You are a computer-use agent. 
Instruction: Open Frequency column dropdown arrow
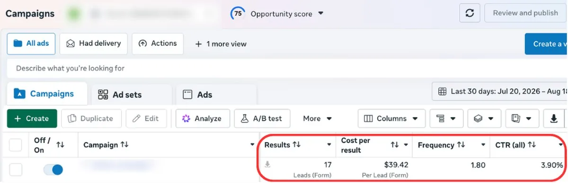coord(483,145)
